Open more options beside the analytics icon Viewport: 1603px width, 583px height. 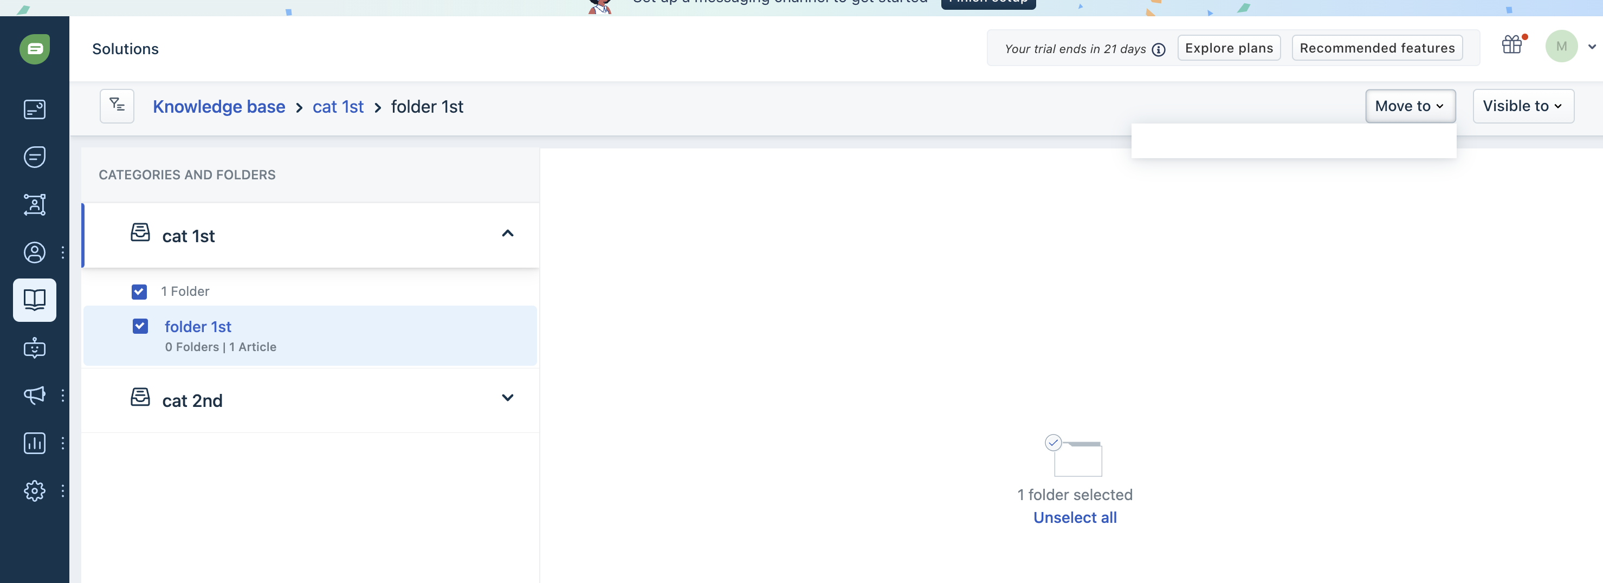pyautogui.click(x=63, y=443)
